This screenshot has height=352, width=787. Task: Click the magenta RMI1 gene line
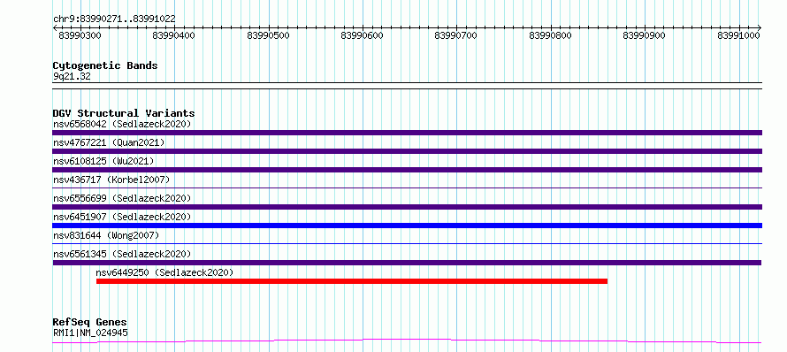click(407, 341)
